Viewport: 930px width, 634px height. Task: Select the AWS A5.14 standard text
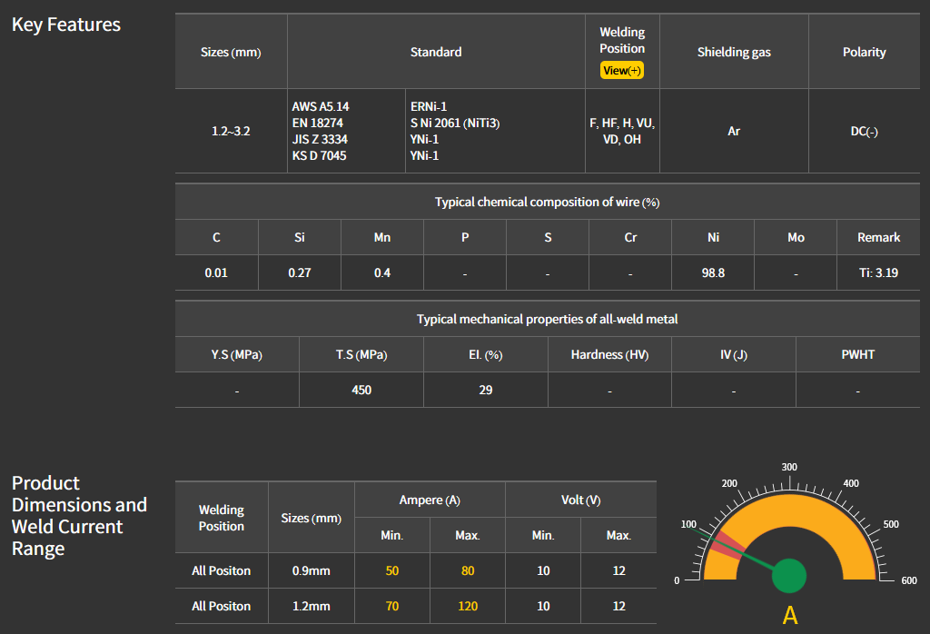click(x=321, y=106)
